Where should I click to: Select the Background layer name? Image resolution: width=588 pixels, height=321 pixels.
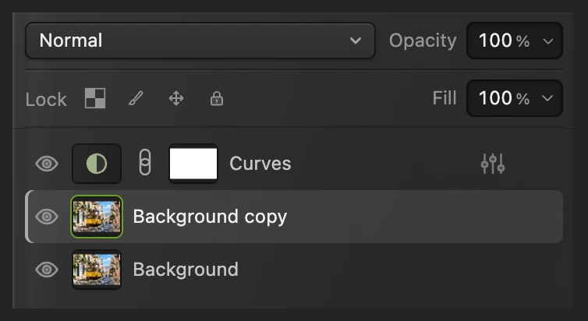click(x=186, y=270)
